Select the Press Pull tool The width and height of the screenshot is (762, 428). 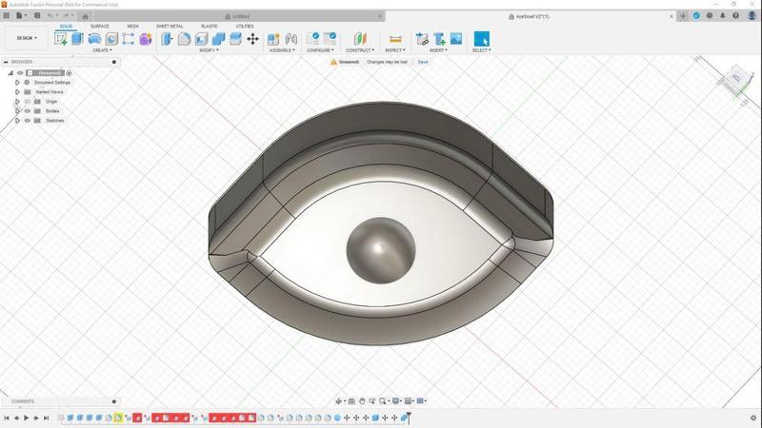click(167, 39)
